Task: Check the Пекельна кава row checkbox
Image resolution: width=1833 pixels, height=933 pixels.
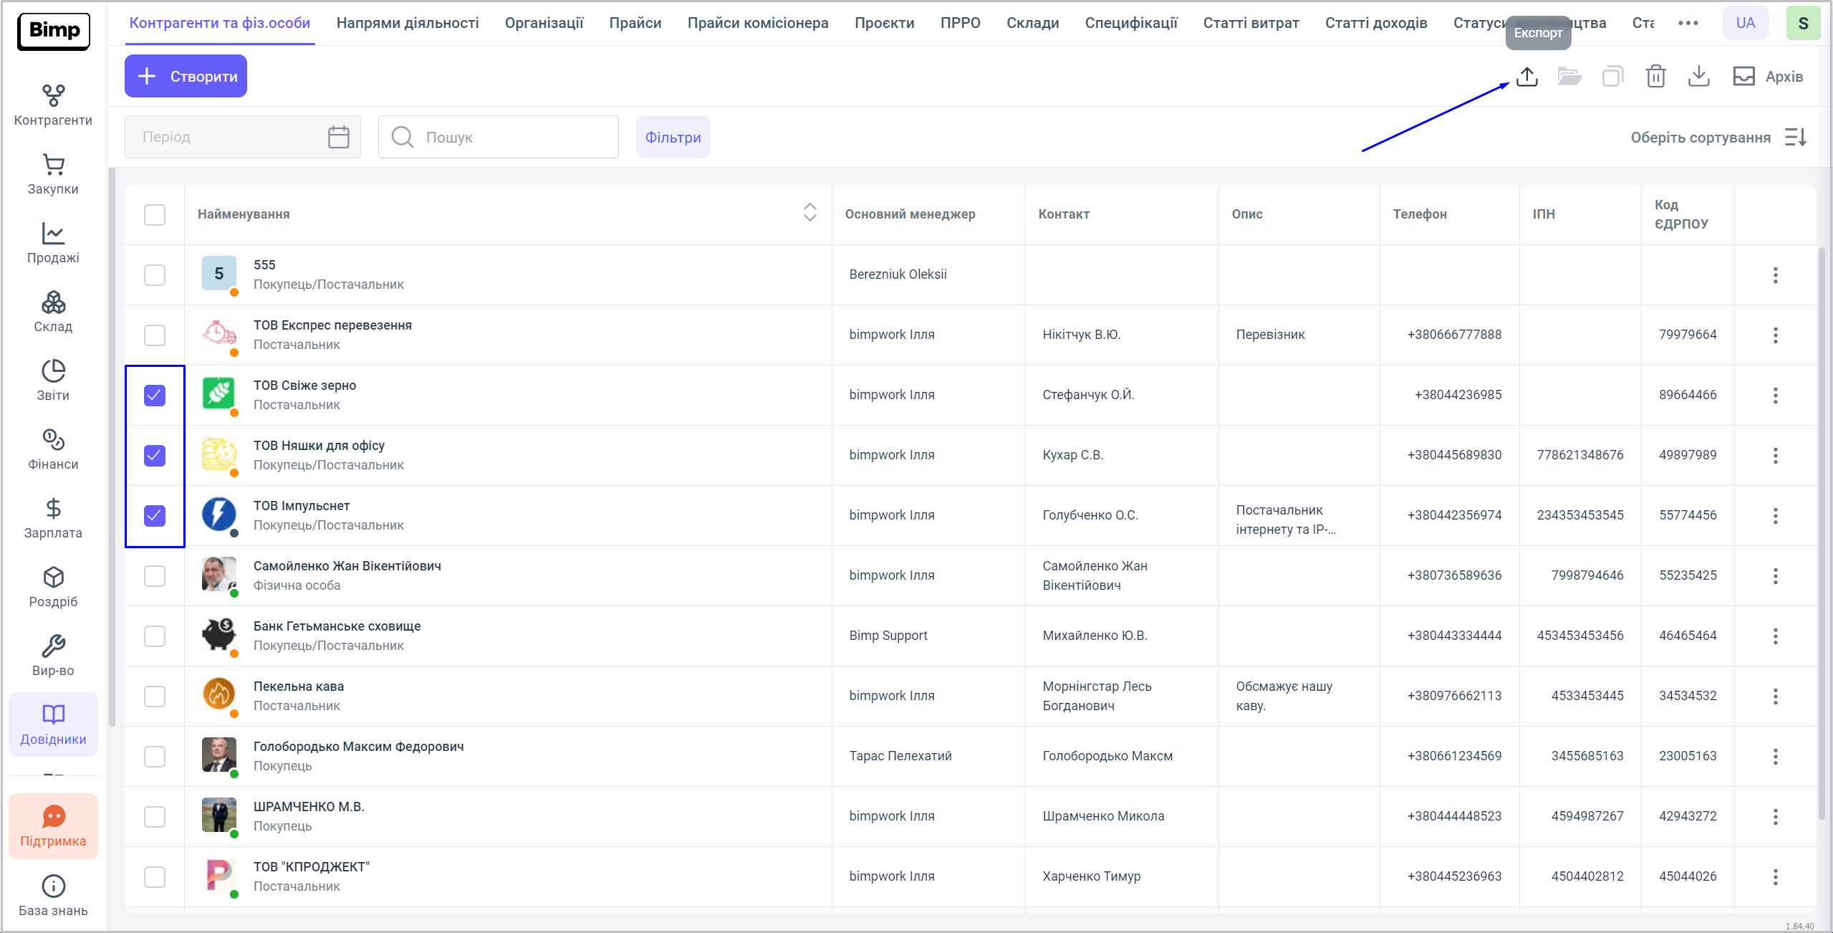Action: point(155,697)
